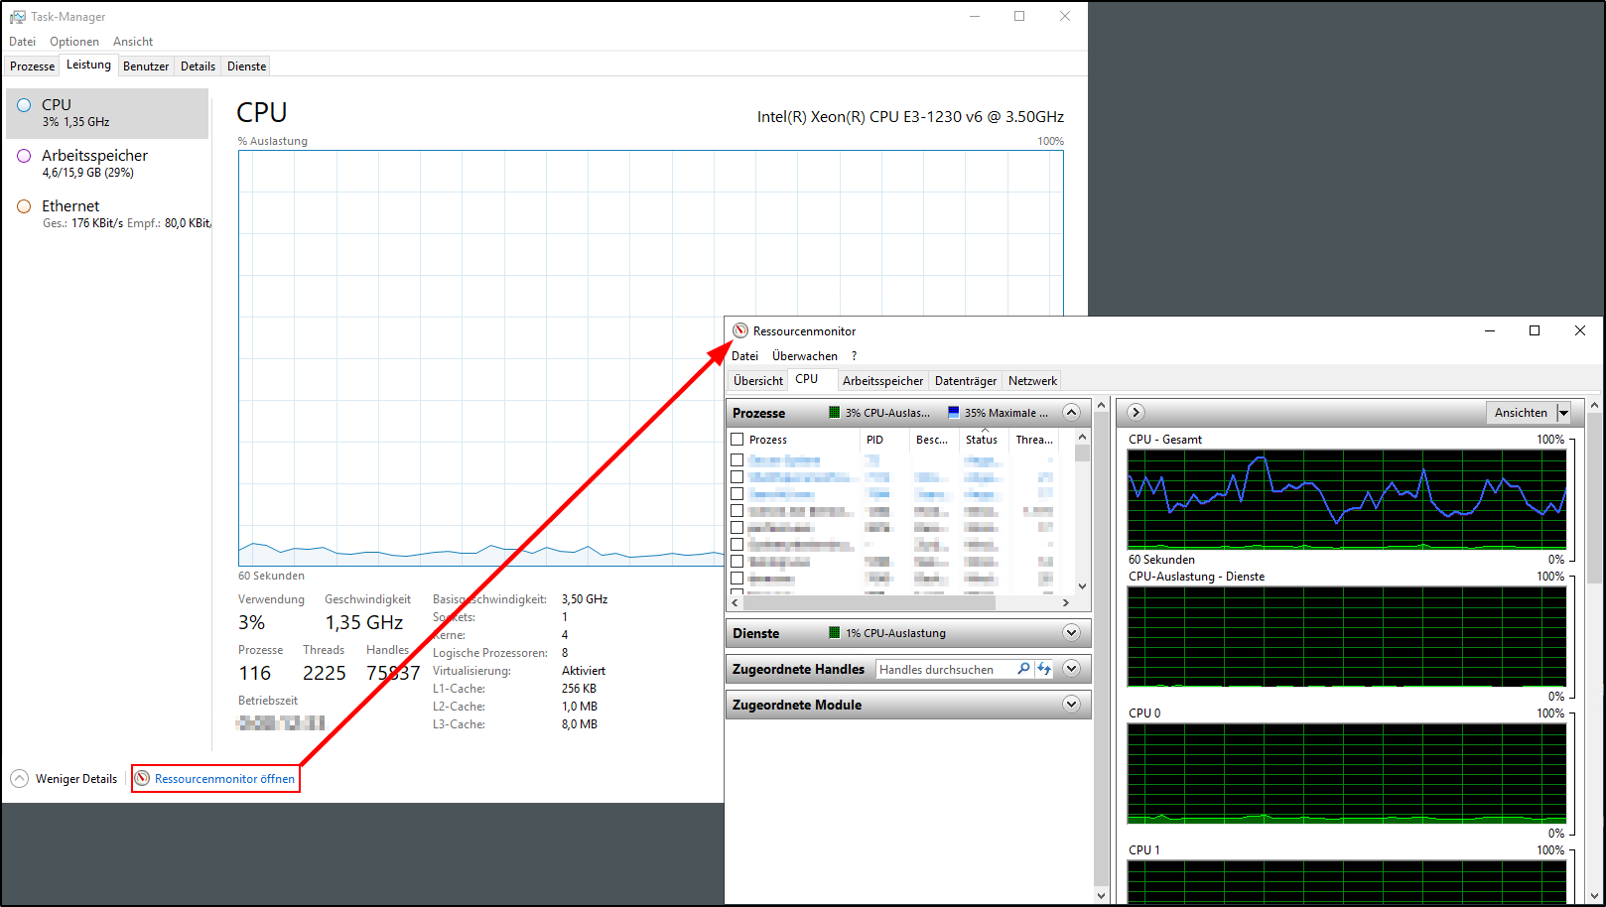Screen dimensions: 1606x907
Task: Open the Überwachen menu
Action: 805,355
